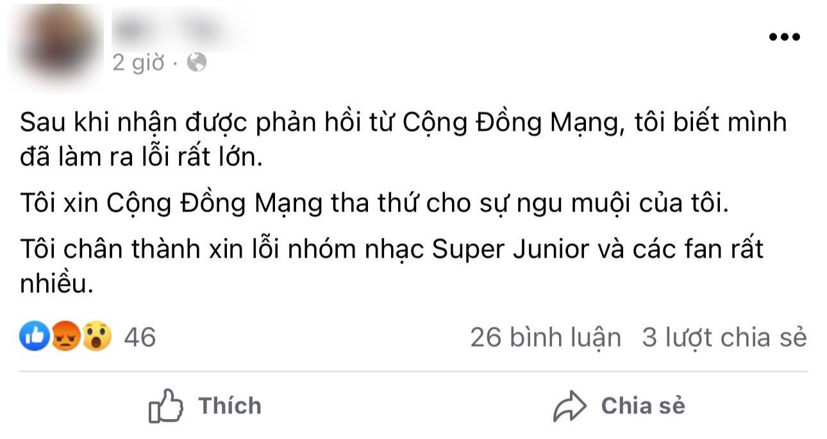827x439 pixels.
Task: Like the post using the Thích label
Action: tap(230, 406)
